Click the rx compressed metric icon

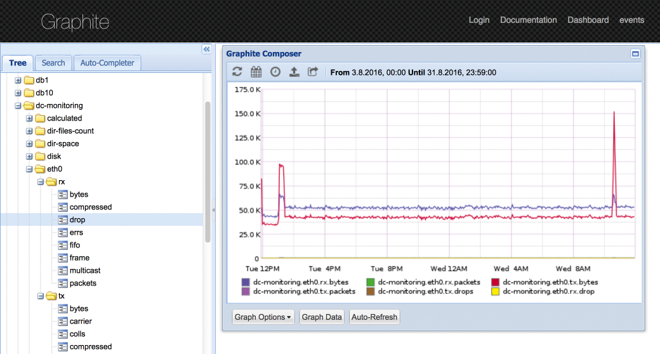pyautogui.click(x=63, y=207)
